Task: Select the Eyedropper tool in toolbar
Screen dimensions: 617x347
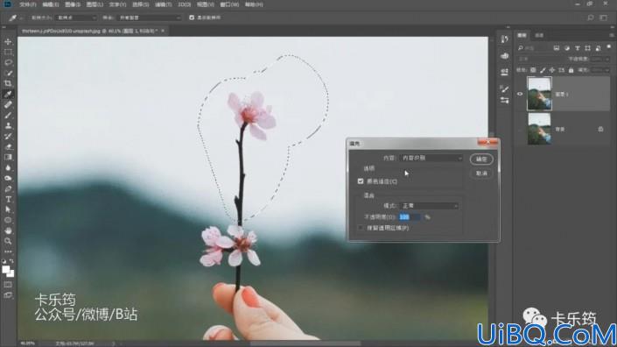Action: pyautogui.click(x=8, y=94)
